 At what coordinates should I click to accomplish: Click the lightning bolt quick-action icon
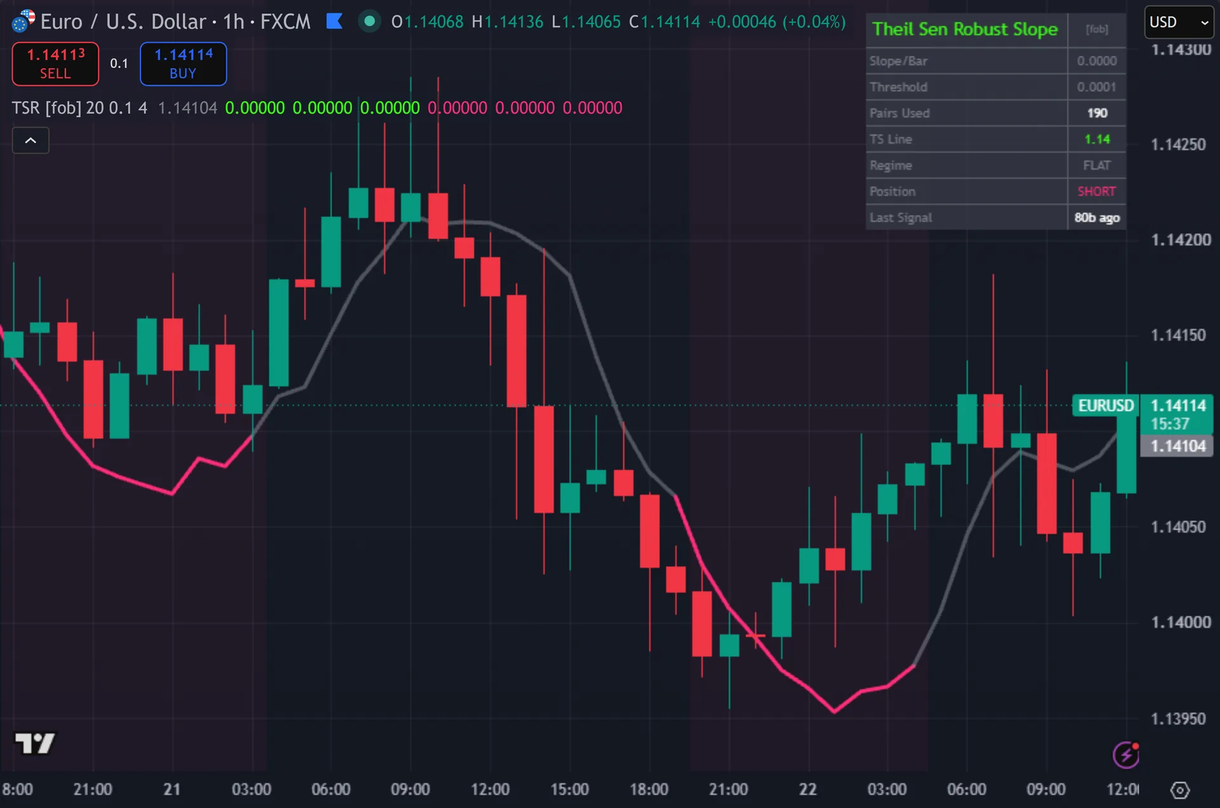pos(1126,755)
